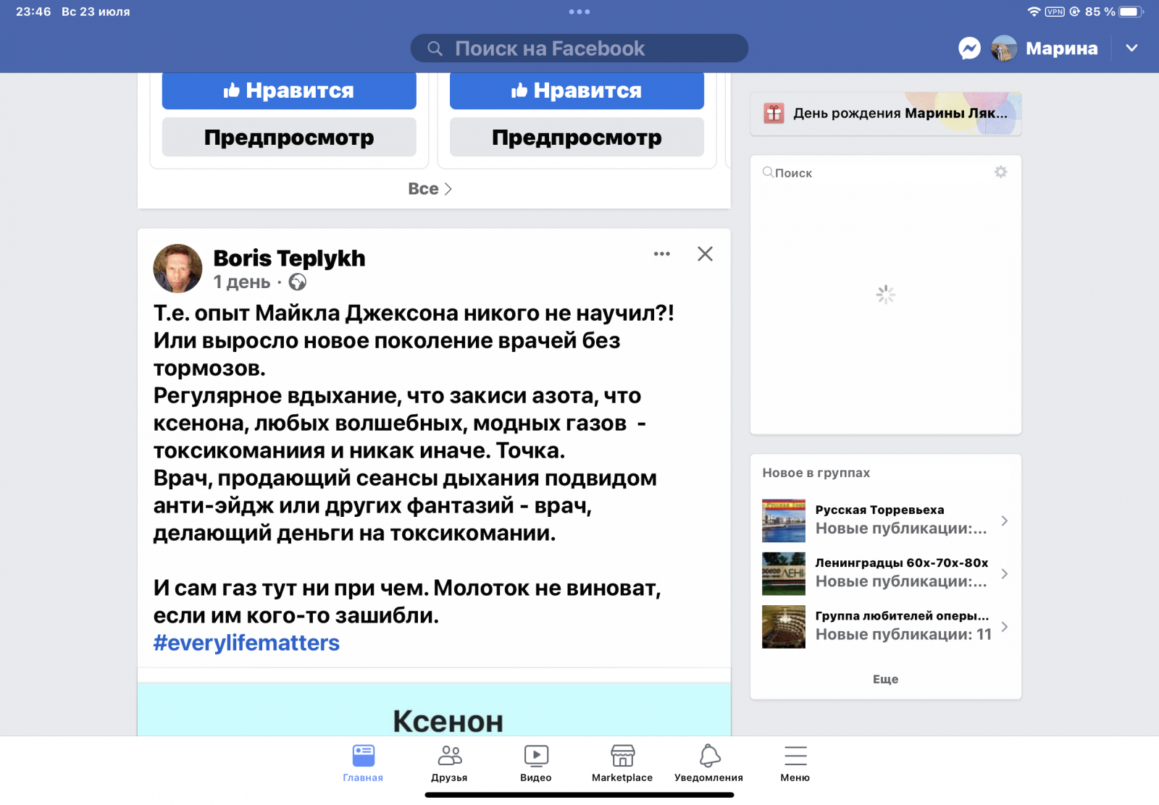Open the Friends tab
Viewport: 1159px width, 805px height.
pyautogui.click(x=449, y=763)
